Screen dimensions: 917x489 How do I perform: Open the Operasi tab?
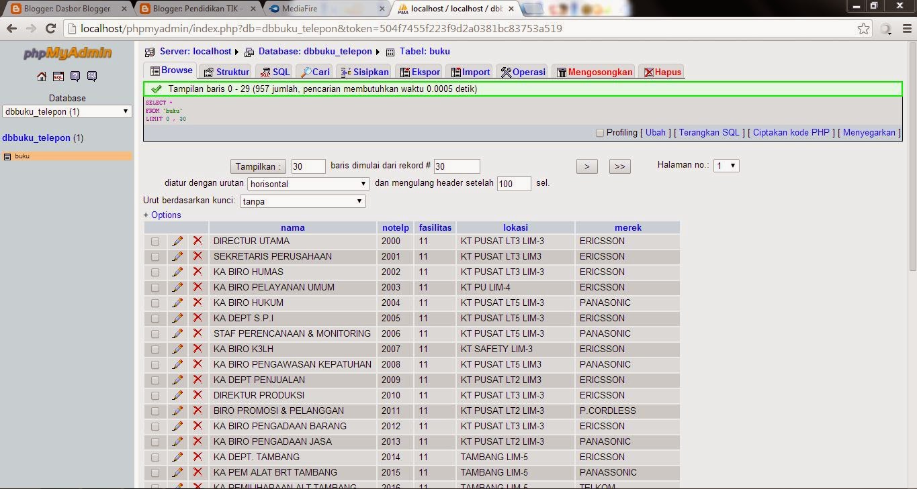click(523, 72)
